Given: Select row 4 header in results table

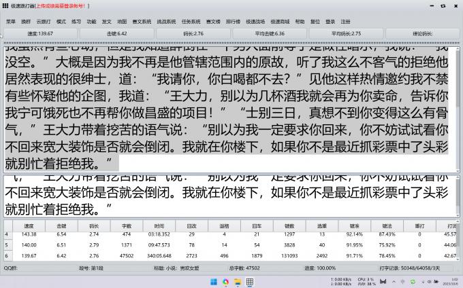Looking at the screenshot, I should pyautogui.click(x=8, y=235).
